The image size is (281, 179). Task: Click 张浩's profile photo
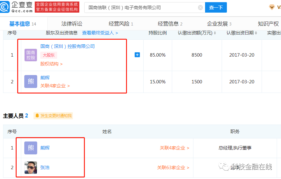(30, 167)
